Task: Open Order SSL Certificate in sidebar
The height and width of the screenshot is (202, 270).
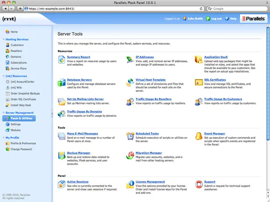Action: point(23,99)
